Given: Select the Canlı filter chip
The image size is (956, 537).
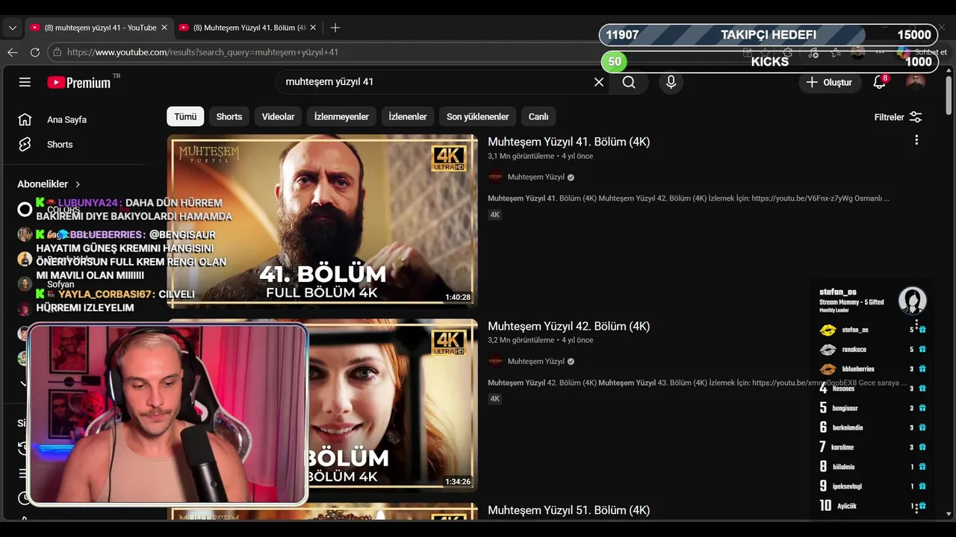Looking at the screenshot, I should pyautogui.click(x=538, y=117).
